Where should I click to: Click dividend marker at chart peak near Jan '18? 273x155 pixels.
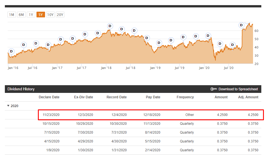point(110,26)
